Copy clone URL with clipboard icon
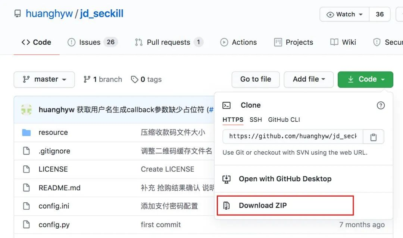 pyautogui.click(x=373, y=137)
